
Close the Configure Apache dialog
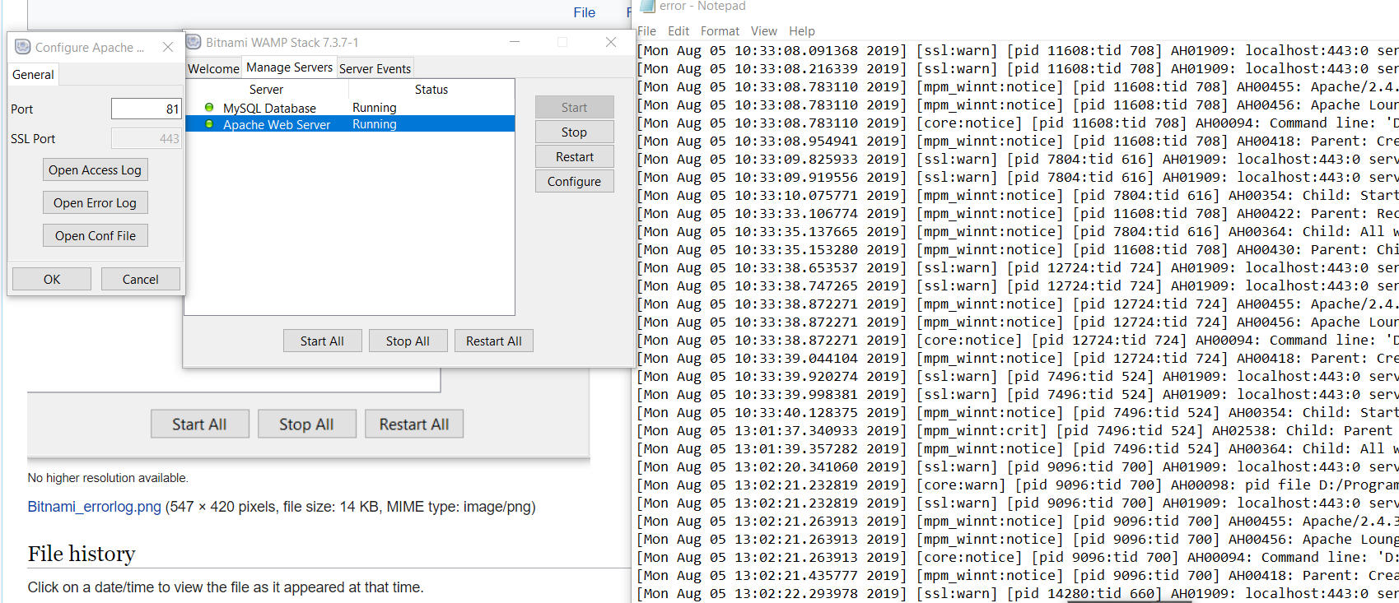[x=168, y=47]
